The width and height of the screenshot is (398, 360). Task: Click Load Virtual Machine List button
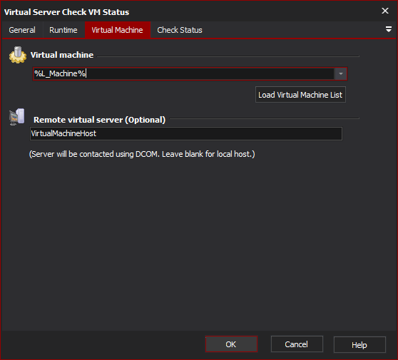pos(300,95)
